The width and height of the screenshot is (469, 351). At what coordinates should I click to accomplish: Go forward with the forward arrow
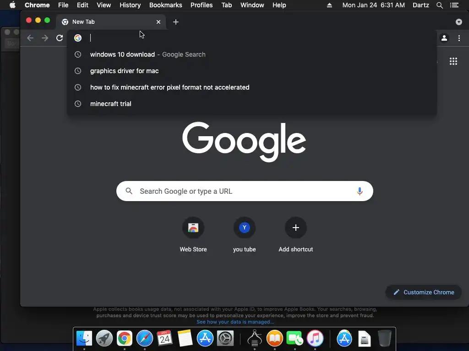[45, 38]
